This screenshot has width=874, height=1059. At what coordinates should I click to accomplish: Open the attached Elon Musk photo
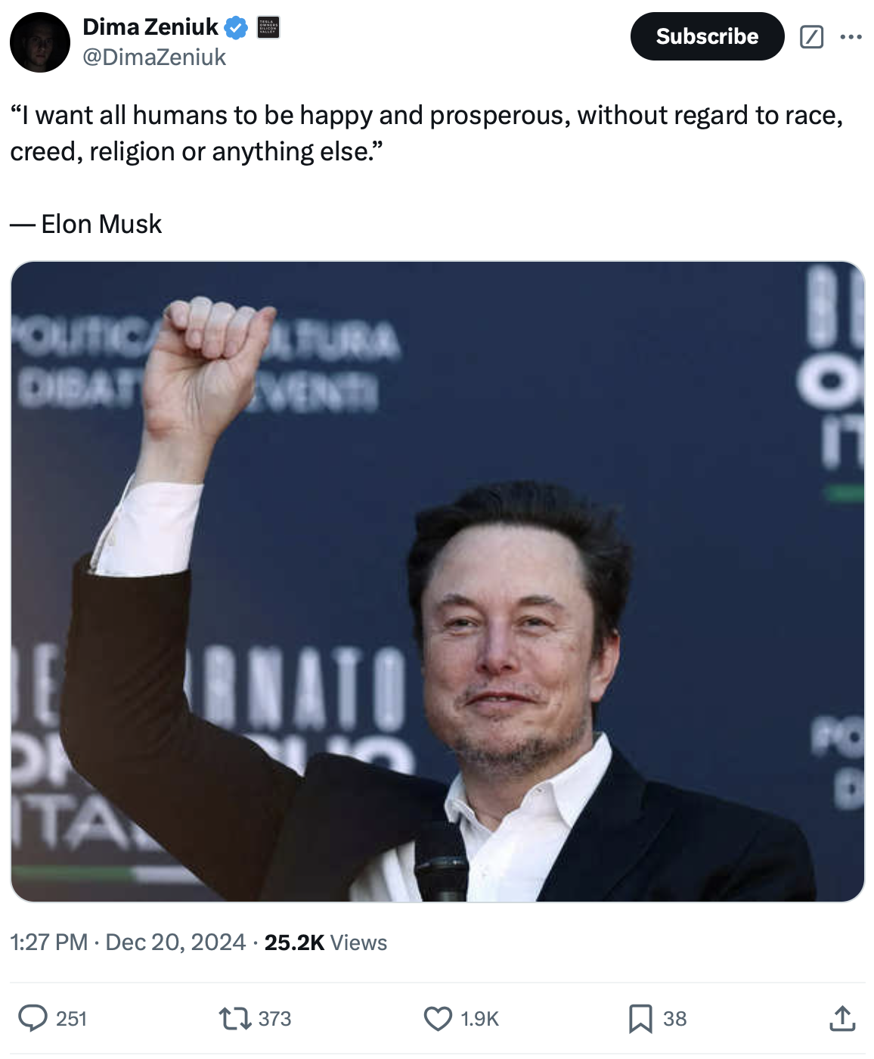point(438,582)
